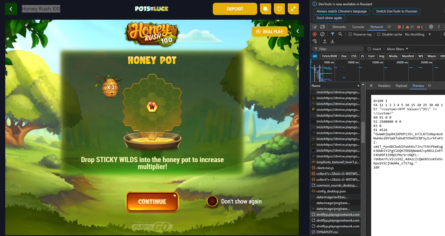Open the Console tab
This screenshot has height=236, width=445.
coord(358,27)
